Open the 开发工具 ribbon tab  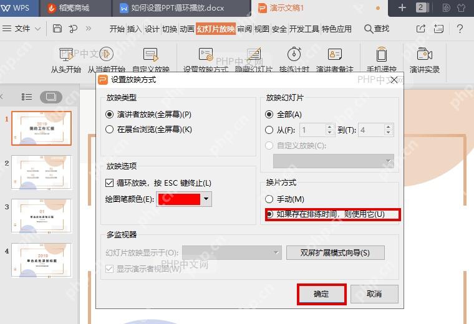tap(304, 29)
